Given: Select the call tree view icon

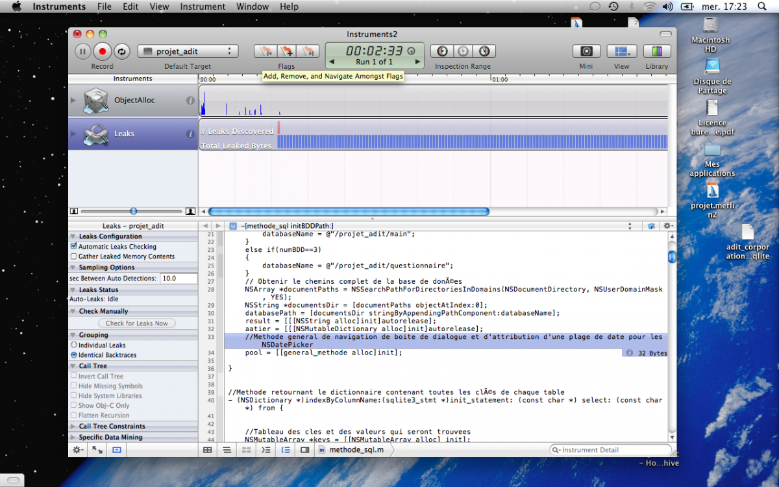Looking at the screenshot, I should tap(247, 449).
